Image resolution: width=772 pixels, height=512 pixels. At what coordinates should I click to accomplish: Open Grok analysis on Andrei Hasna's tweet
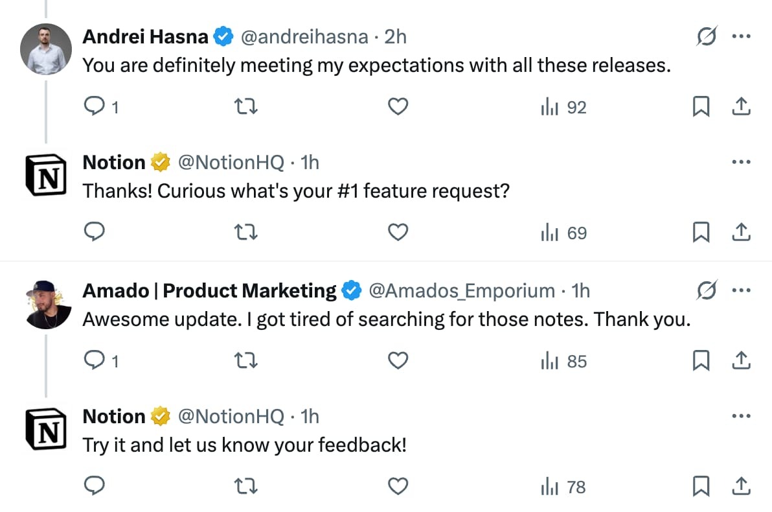tap(706, 36)
